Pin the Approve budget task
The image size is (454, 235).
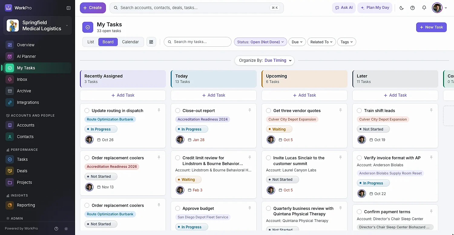click(250, 208)
